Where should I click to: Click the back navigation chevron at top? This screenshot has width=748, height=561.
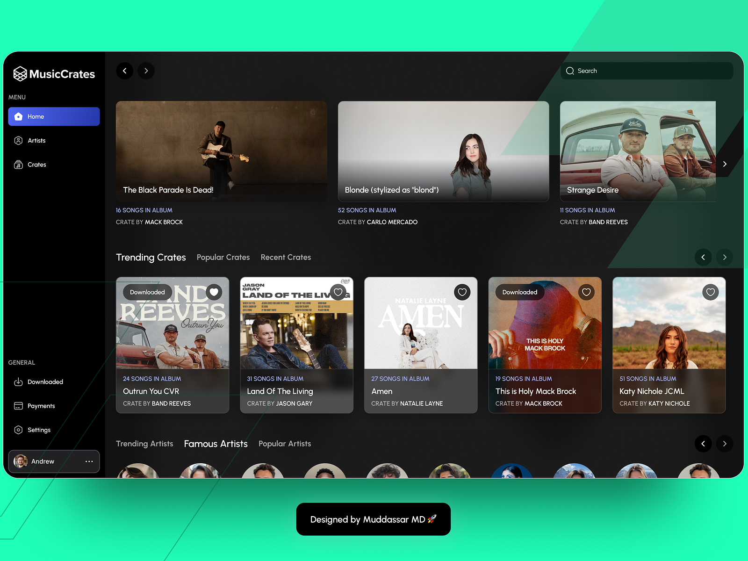point(124,71)
